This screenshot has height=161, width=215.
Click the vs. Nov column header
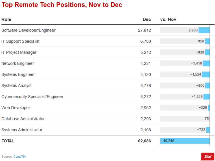pos(169,20)
